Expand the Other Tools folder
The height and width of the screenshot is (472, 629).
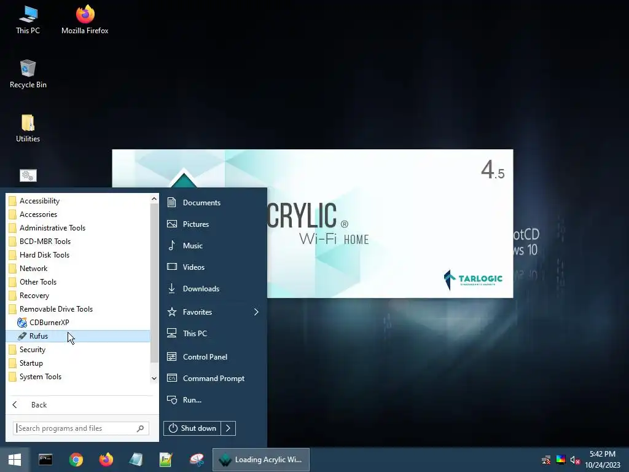click(x=78, y=281)
